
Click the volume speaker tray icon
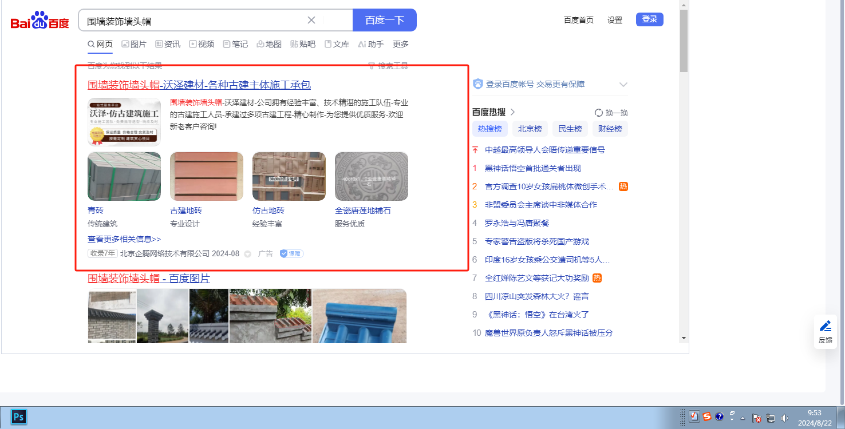[784, 418]
